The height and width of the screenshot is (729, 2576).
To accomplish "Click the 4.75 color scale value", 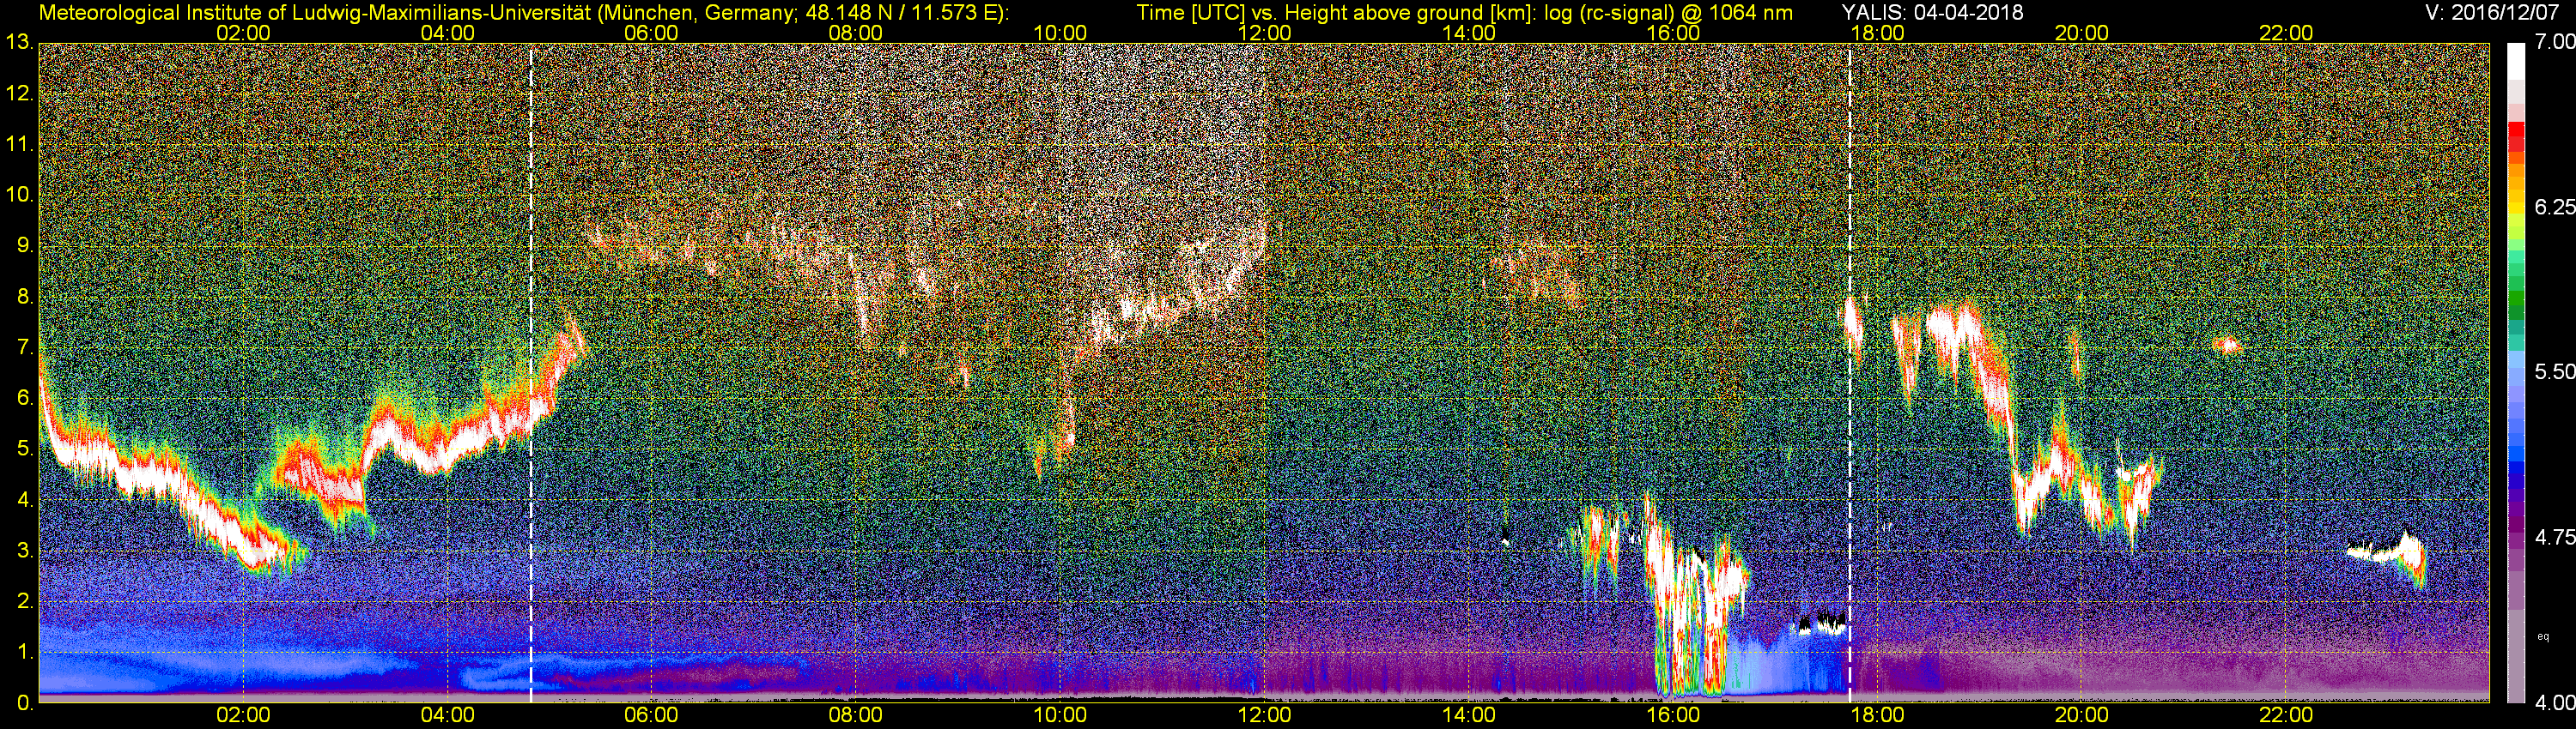I will (2556, 536).
